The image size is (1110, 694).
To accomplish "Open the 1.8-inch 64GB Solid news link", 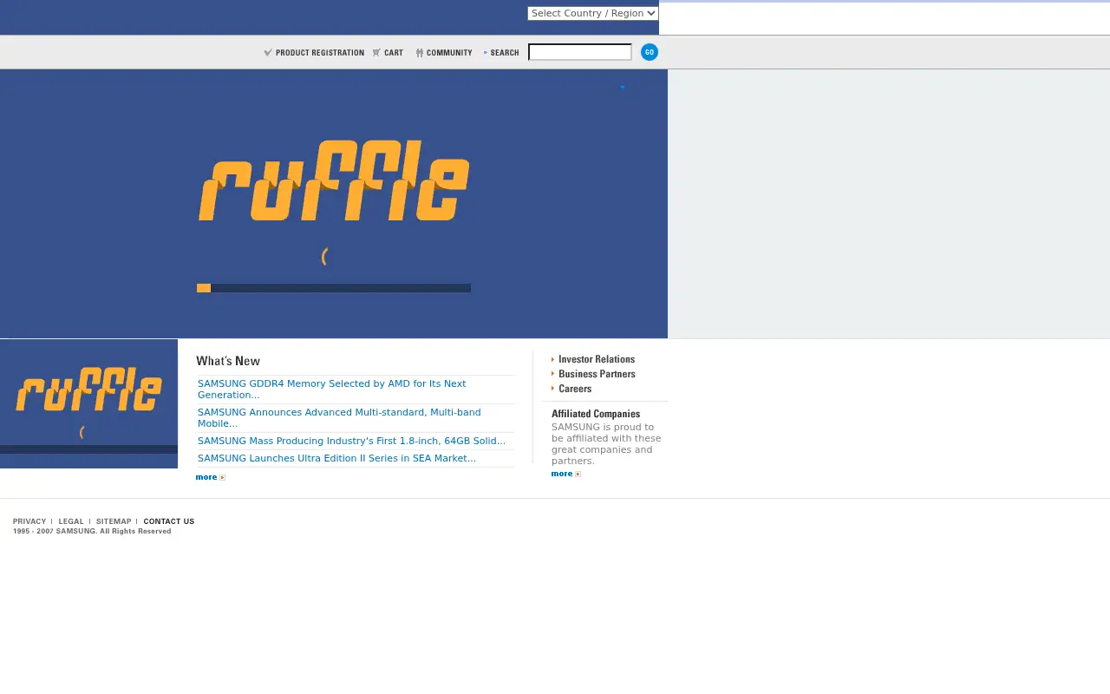I will click(351, 441).
